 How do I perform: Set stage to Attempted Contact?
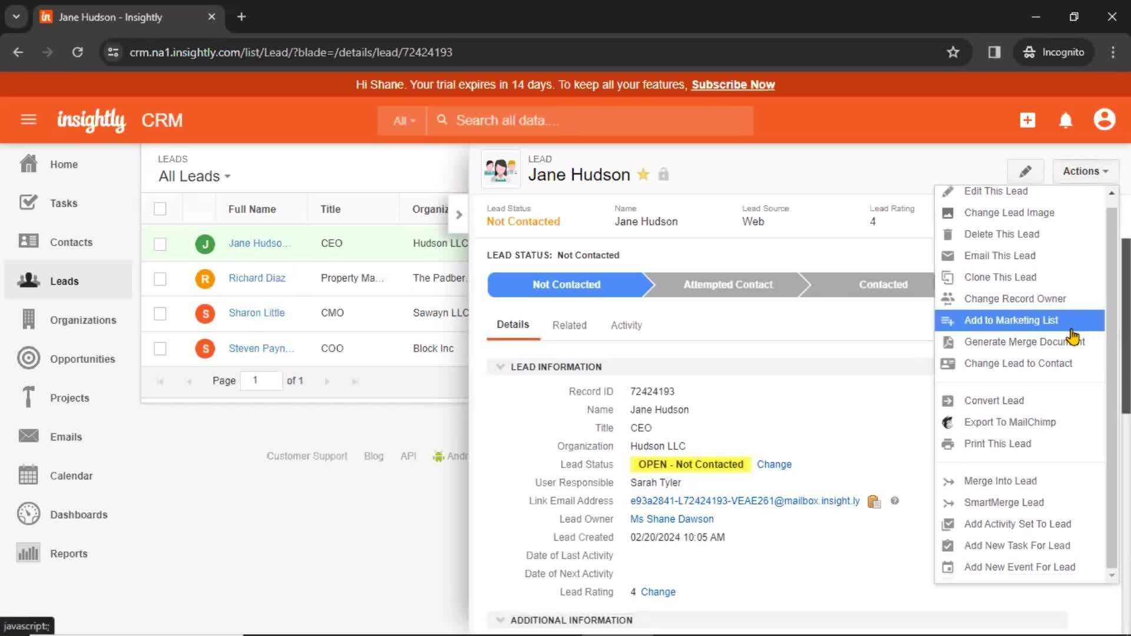[x=727, y=284]
